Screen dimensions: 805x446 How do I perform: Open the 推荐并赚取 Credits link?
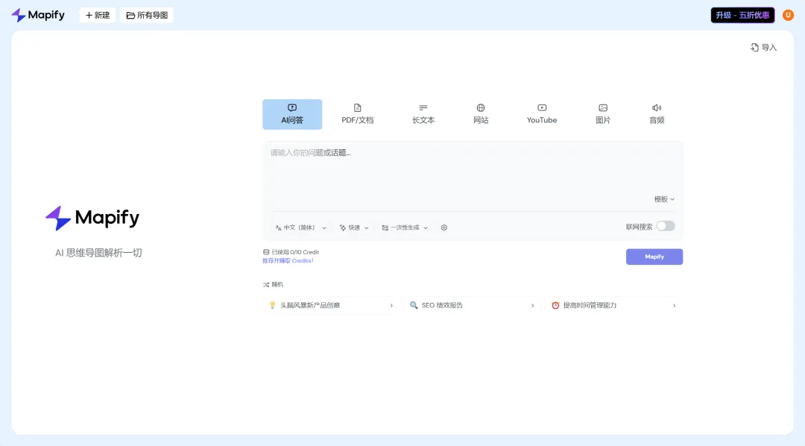point(288,260)
